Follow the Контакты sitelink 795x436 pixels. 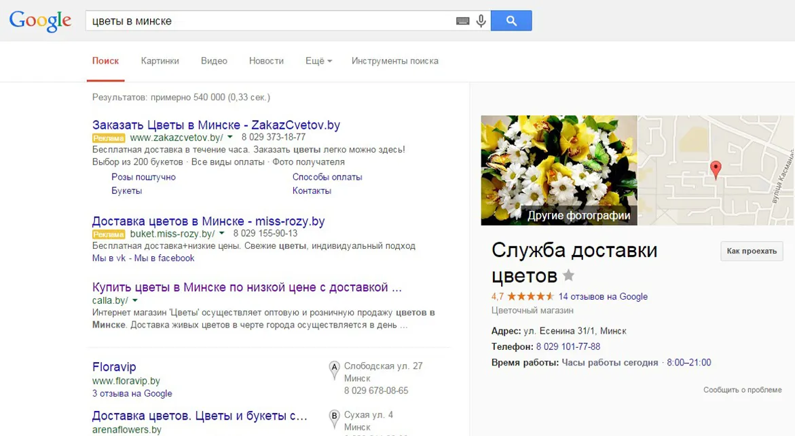(x=312, y=191)
